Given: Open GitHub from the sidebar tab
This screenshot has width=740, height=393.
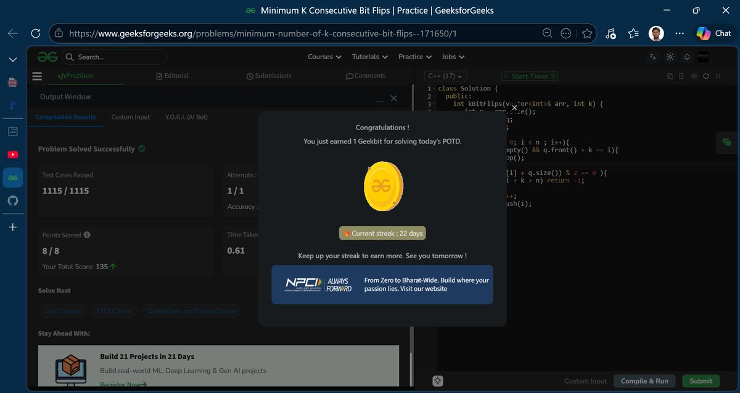Looking at the screenshot, I should pyautogui.click(x=13, y=201).
